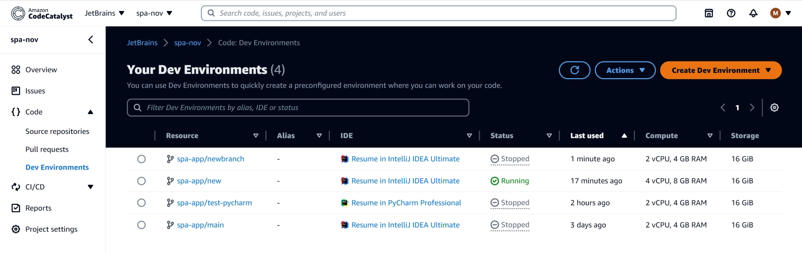This screenshot has height=253, width=802.
Task: Open the JetBrains space dropdown
Action: [105, 13]
